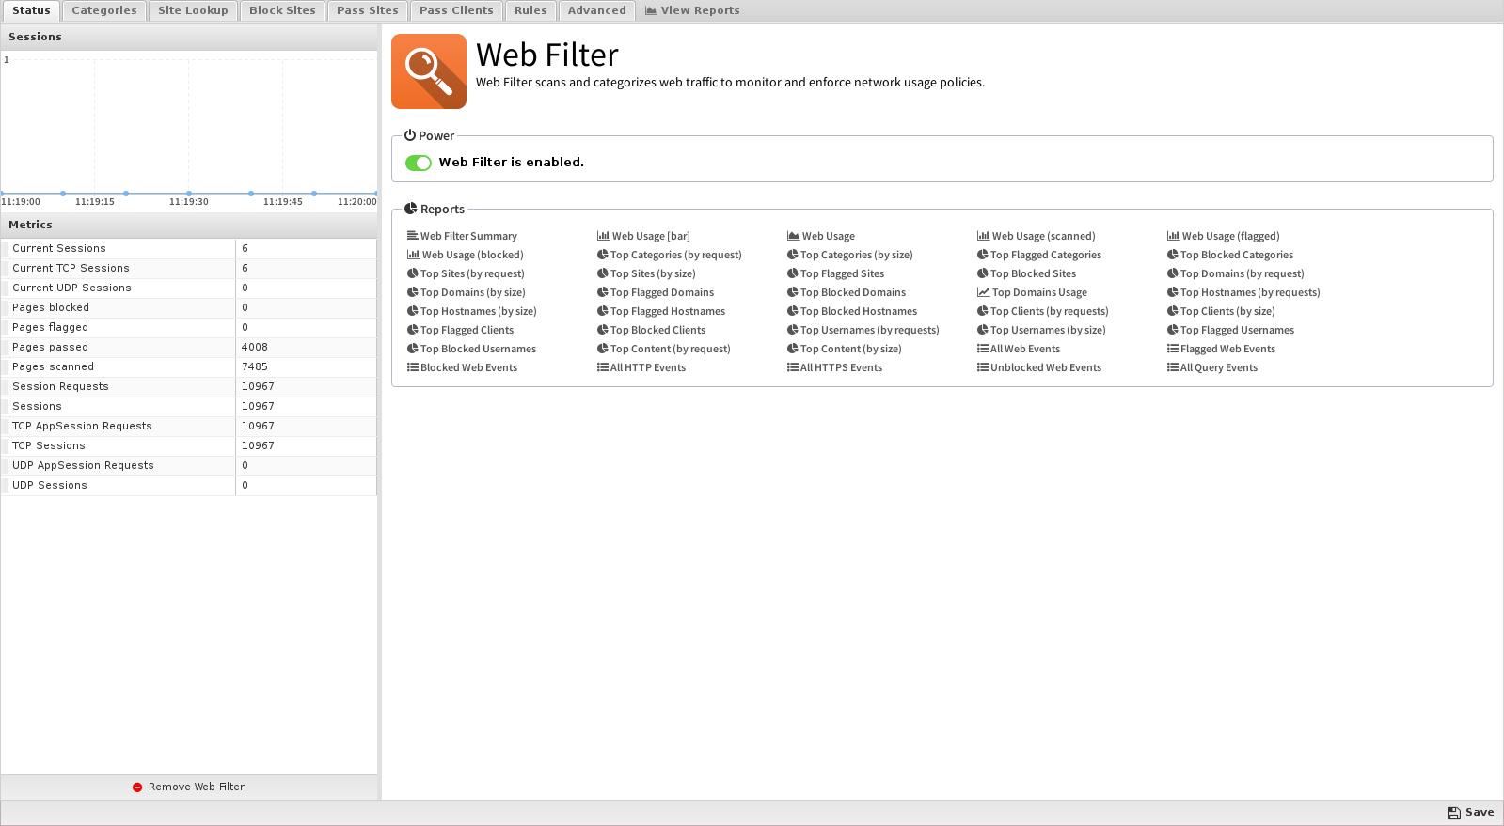The height and width of the screenshot is (826, 1504).
Task: Click the Web Filter magnifier logo
Action: coord(429,71)
